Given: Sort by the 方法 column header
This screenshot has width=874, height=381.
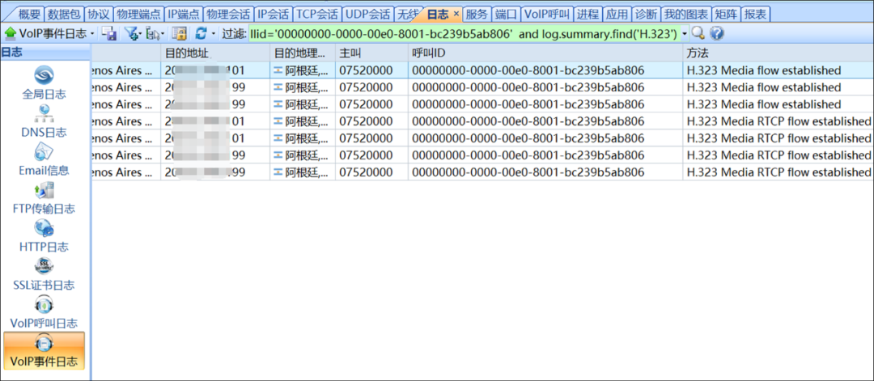Looking at the screenshot, I should pyautogui.click(x=779, y=53).
